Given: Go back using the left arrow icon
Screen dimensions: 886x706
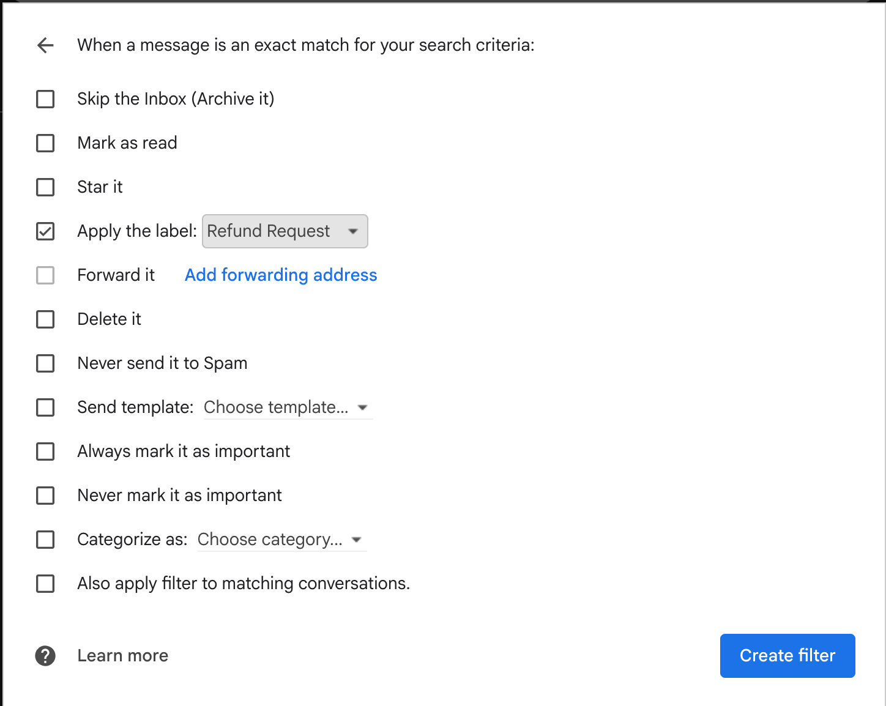Looking at the screenshot, I should [45, 45].
